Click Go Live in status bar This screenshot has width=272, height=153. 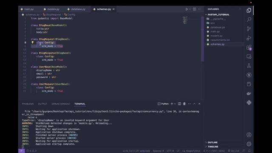233,151
